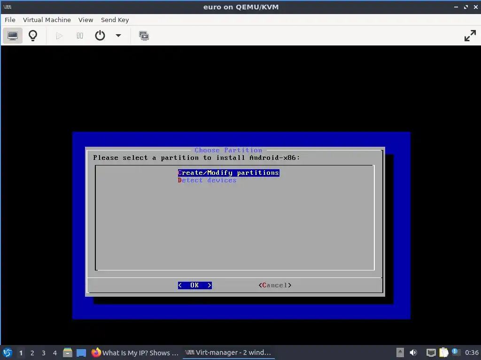
Task: Open the clipboard manager tray icon
Action: [443, 352]
